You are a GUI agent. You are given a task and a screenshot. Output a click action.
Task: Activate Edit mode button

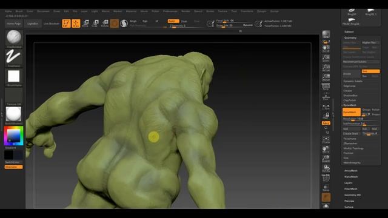point(66,24)
